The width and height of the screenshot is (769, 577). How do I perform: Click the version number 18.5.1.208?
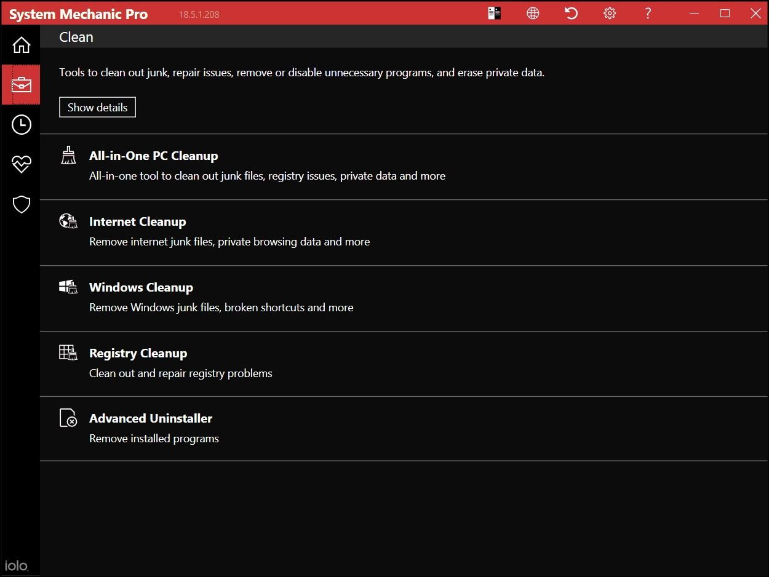[199, 14]
